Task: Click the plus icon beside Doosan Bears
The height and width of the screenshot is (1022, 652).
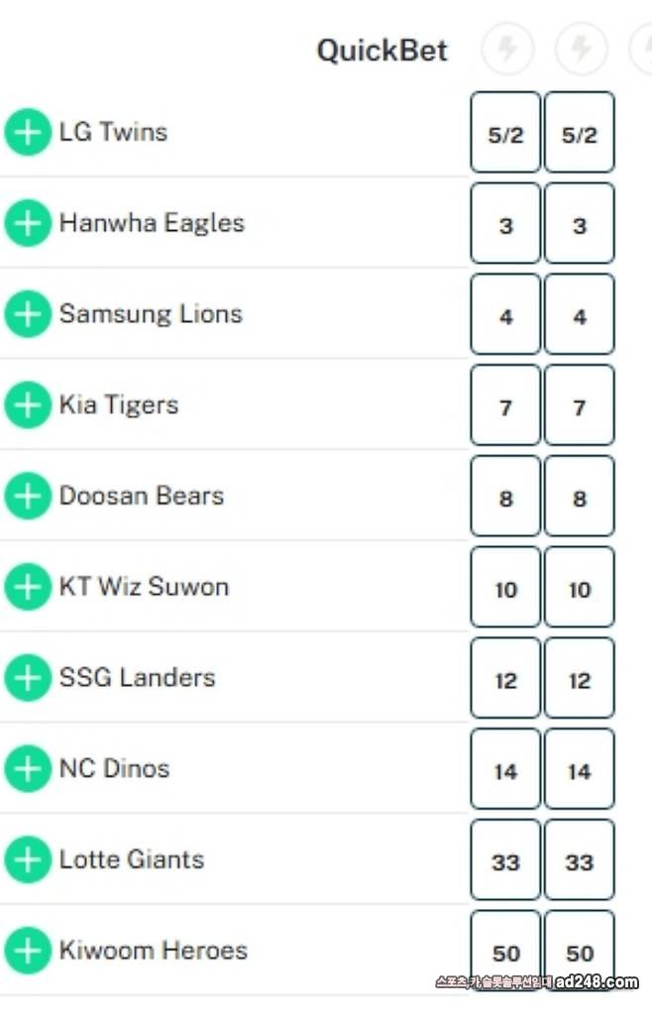Action: (x=28, y=497)
